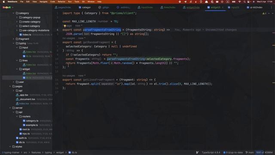Image resolution: width=275 pixels, height=155 pixels.
Task: Open the Run menu
Action: (70, 2)
